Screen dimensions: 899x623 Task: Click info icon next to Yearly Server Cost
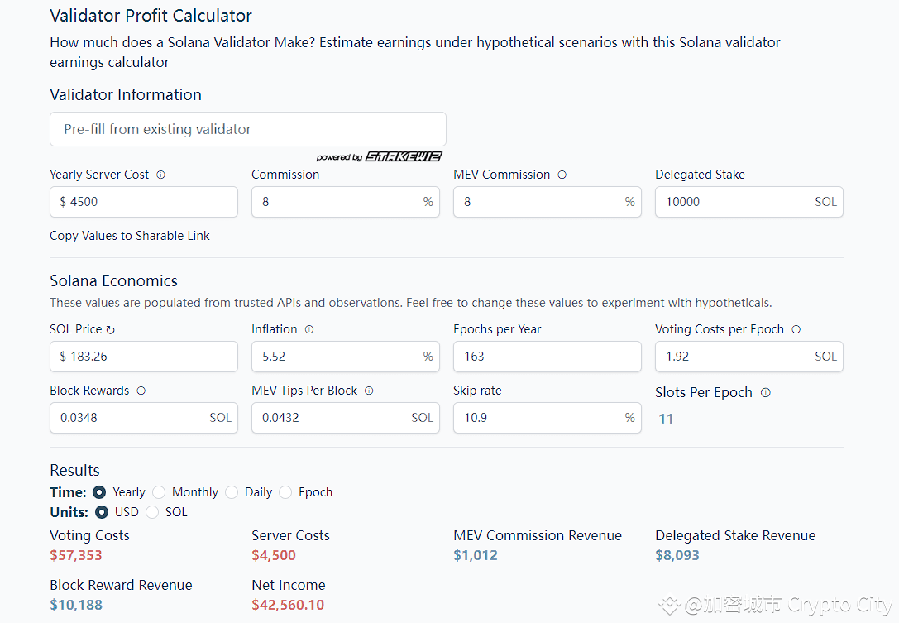[x=161, y=175]
